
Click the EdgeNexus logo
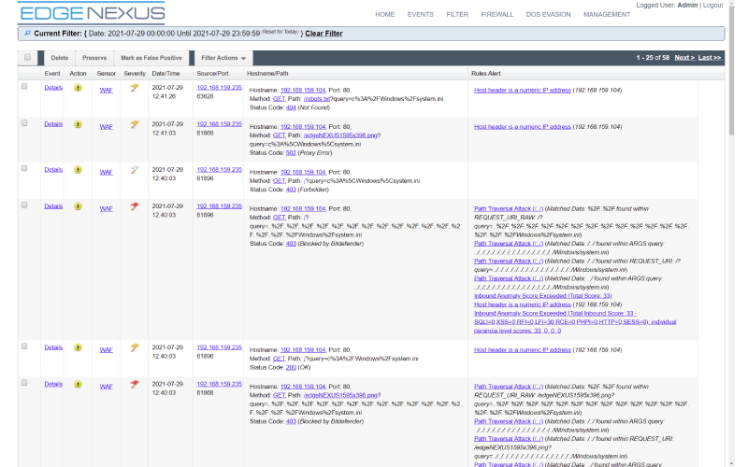coord(91,13)
